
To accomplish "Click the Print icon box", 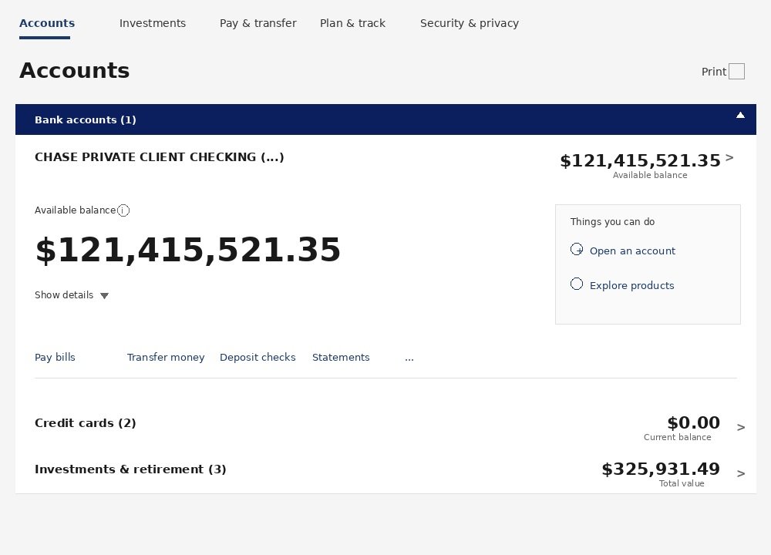I will [x=736, y=71].
